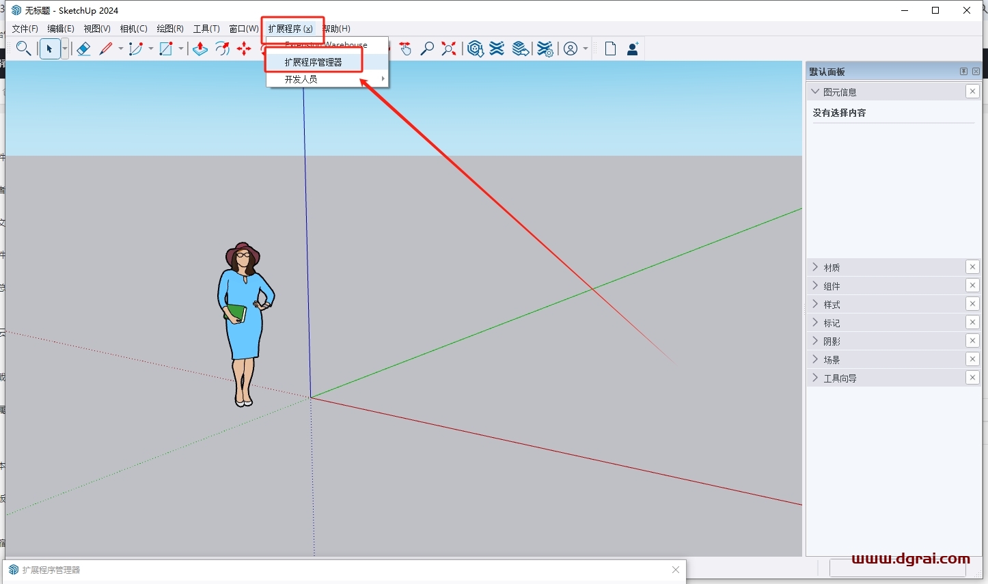Select the Offset tool
Image resolution: width=988 pixels, height=584 pixels.
click(222, 48)
